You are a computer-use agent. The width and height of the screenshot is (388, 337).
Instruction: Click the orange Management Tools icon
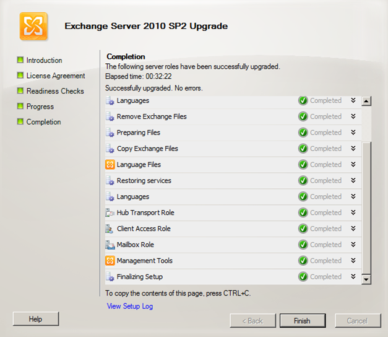coord(110,261)
